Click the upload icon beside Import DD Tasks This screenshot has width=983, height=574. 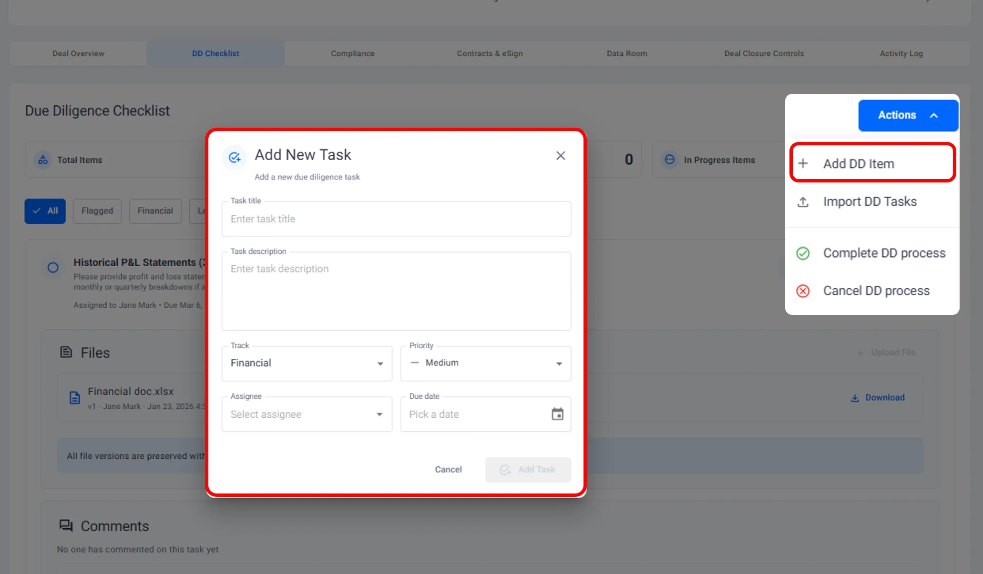click(803, 202)
